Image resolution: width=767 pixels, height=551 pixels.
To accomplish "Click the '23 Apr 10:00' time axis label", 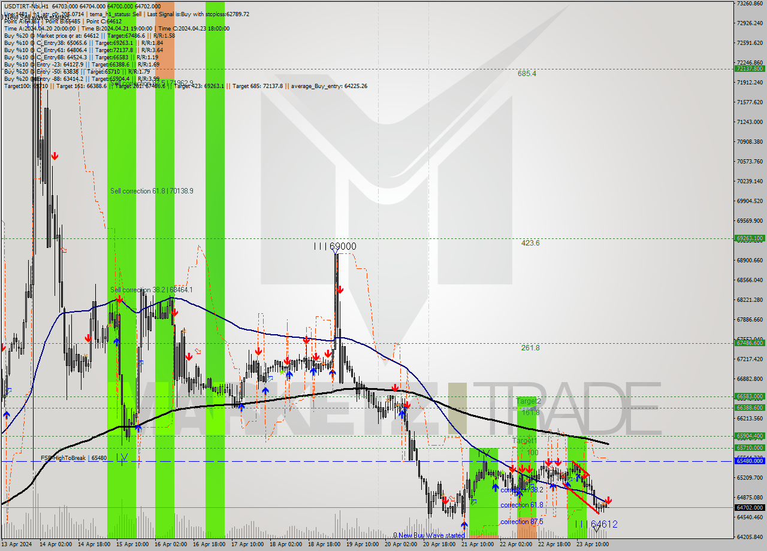I will (592, 544).
